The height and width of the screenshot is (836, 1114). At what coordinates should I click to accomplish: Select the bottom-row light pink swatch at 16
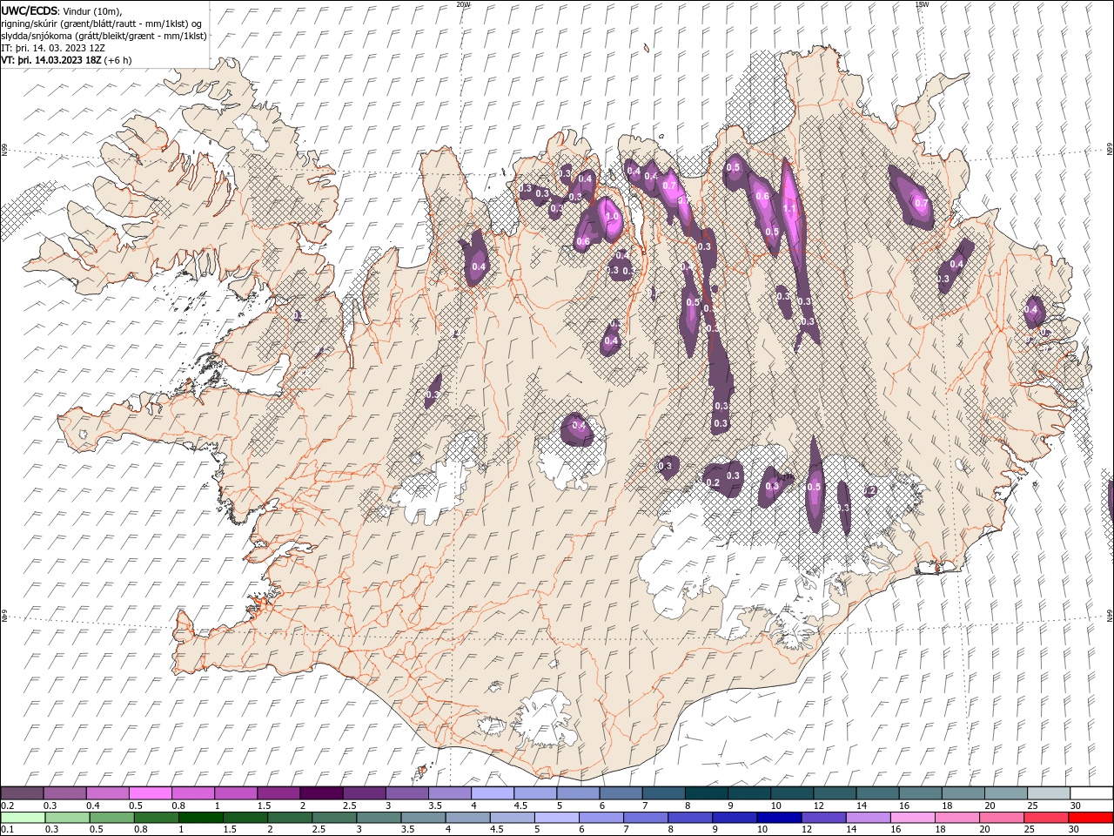pos(912,818)
